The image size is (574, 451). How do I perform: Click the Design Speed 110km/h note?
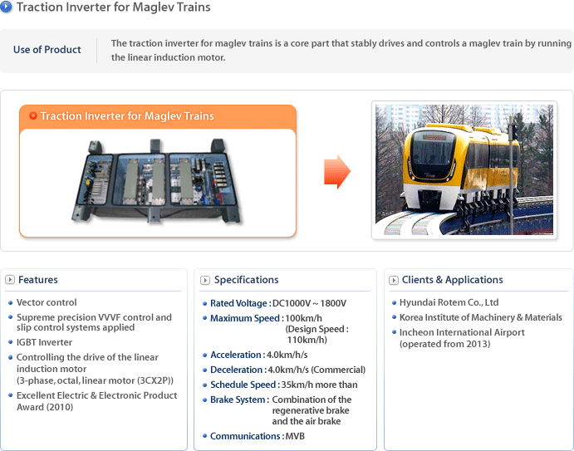[317, 335]
